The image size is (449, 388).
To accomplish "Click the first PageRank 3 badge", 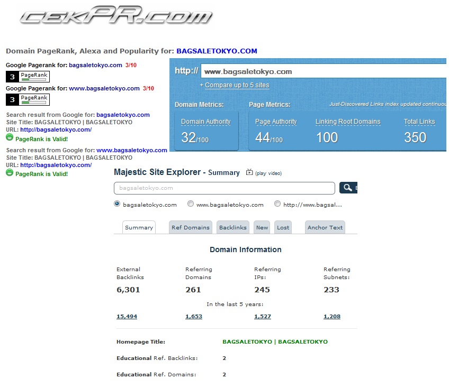I will (28, 77).
